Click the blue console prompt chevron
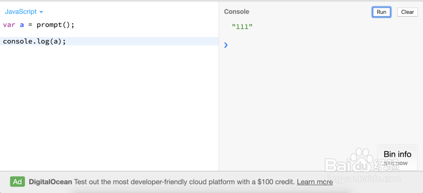 226,45
